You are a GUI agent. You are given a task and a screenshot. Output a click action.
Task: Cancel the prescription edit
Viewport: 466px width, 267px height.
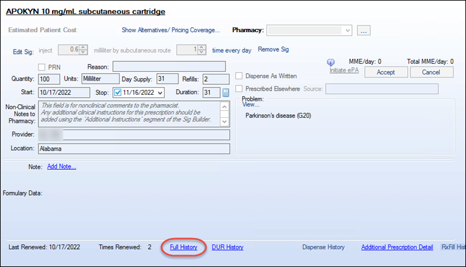pos(431,72)
